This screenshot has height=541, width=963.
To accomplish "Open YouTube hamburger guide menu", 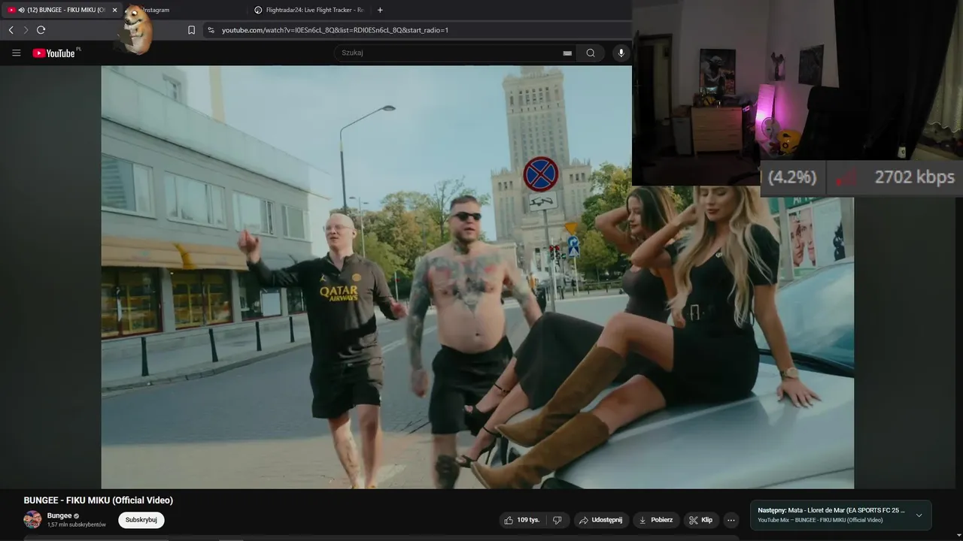I will coord(16,53).
